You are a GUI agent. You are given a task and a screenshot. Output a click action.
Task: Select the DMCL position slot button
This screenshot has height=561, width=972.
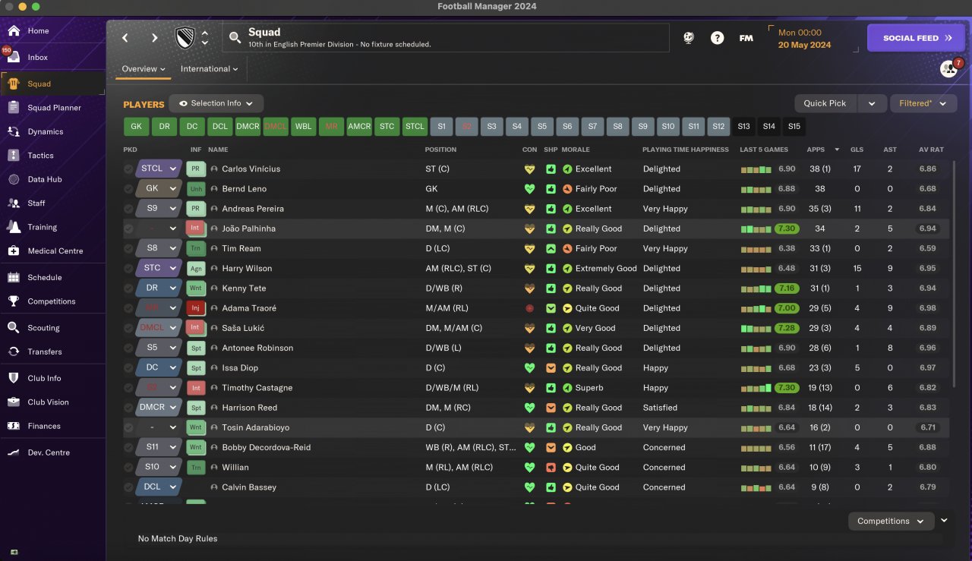(x=276, y=127)
